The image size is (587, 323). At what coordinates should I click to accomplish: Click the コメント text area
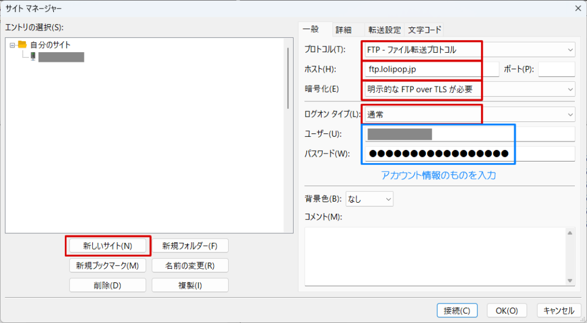(436, 255)
